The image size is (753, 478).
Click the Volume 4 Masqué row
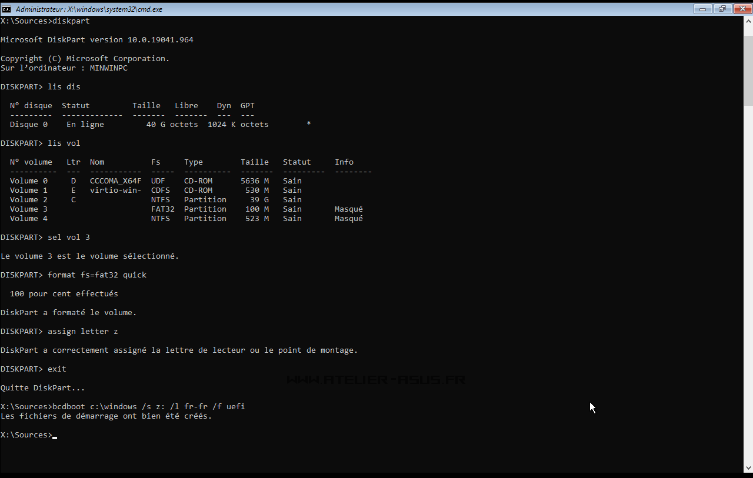coord(186,219)
